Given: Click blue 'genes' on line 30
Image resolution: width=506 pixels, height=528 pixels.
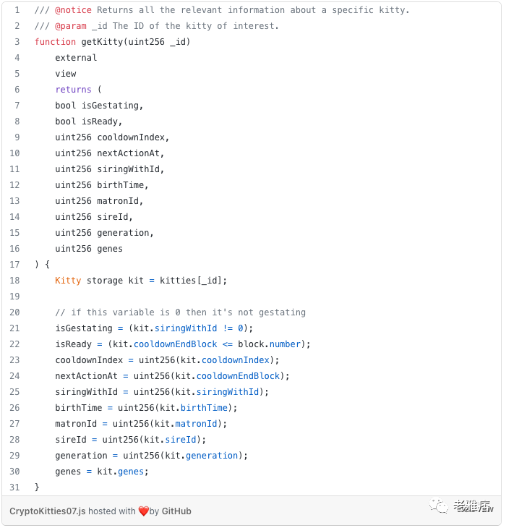Looking at the screenshot, I should pos(131,472).
